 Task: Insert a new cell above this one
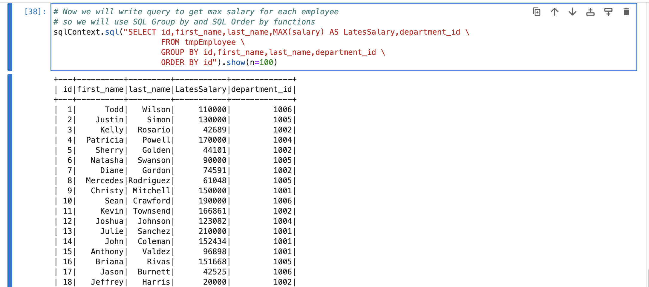pos(590,12)
